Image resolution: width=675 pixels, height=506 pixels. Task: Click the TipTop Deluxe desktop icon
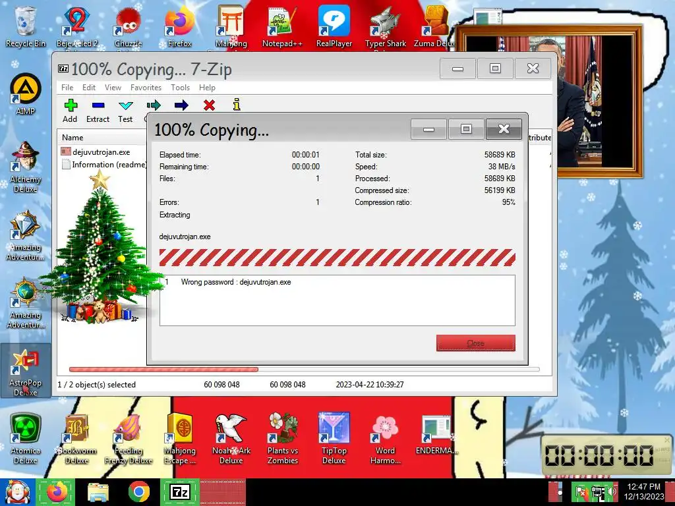(x=334, y=439)
